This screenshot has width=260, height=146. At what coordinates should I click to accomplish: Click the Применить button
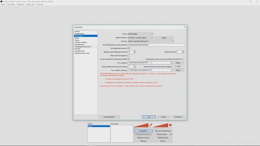click(x=178, y=117)
